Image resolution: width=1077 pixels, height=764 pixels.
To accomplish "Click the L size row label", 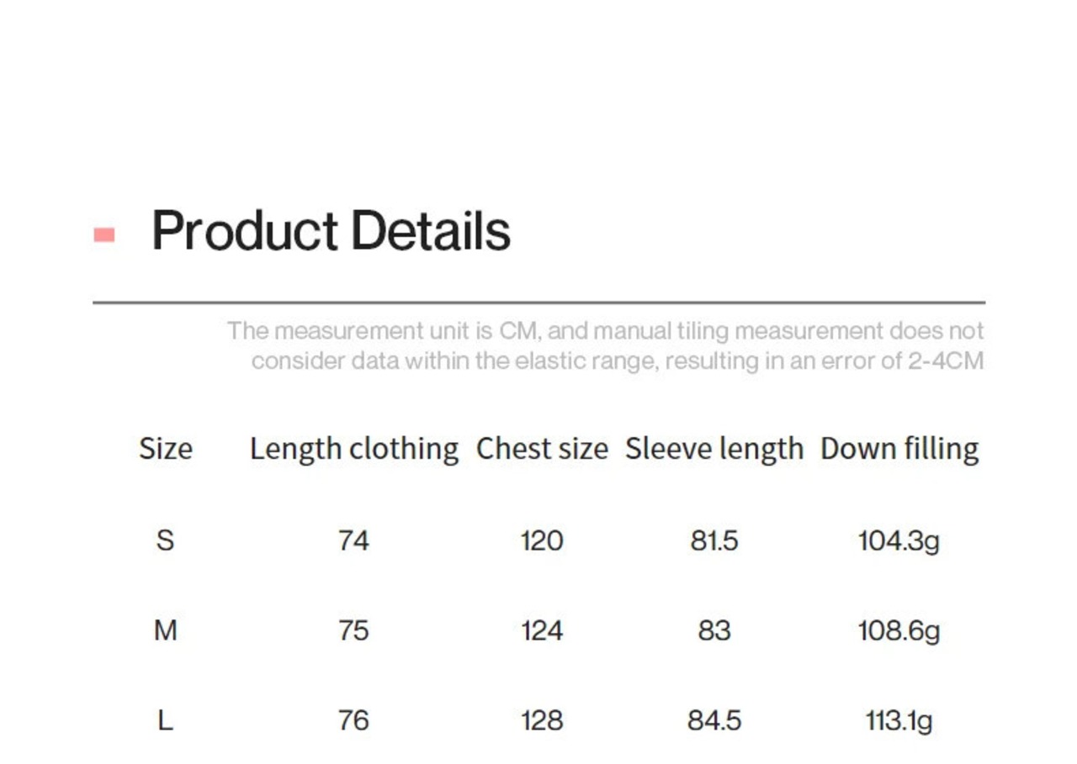I will 165,720.
